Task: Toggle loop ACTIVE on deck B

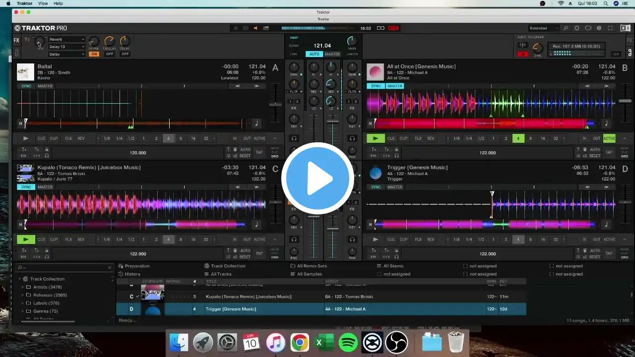Action: (609, 138)
